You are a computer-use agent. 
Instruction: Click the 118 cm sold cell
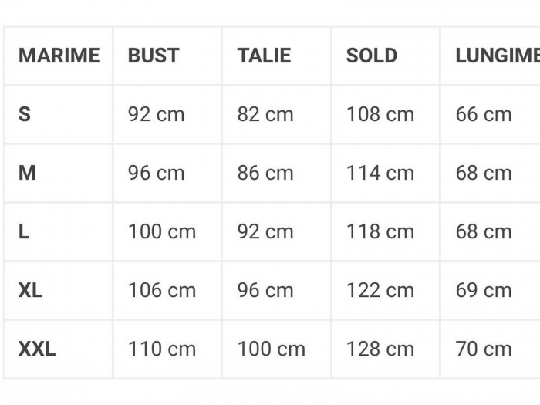(x=380, y=231)
